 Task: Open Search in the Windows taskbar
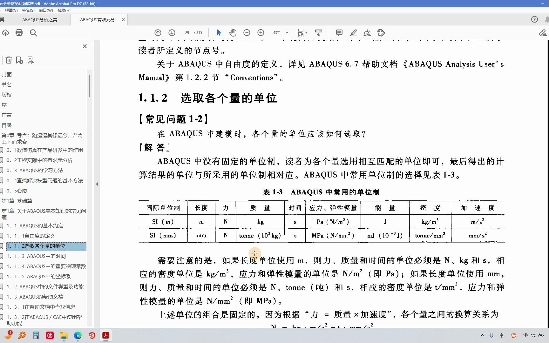[x=22, y=335]
